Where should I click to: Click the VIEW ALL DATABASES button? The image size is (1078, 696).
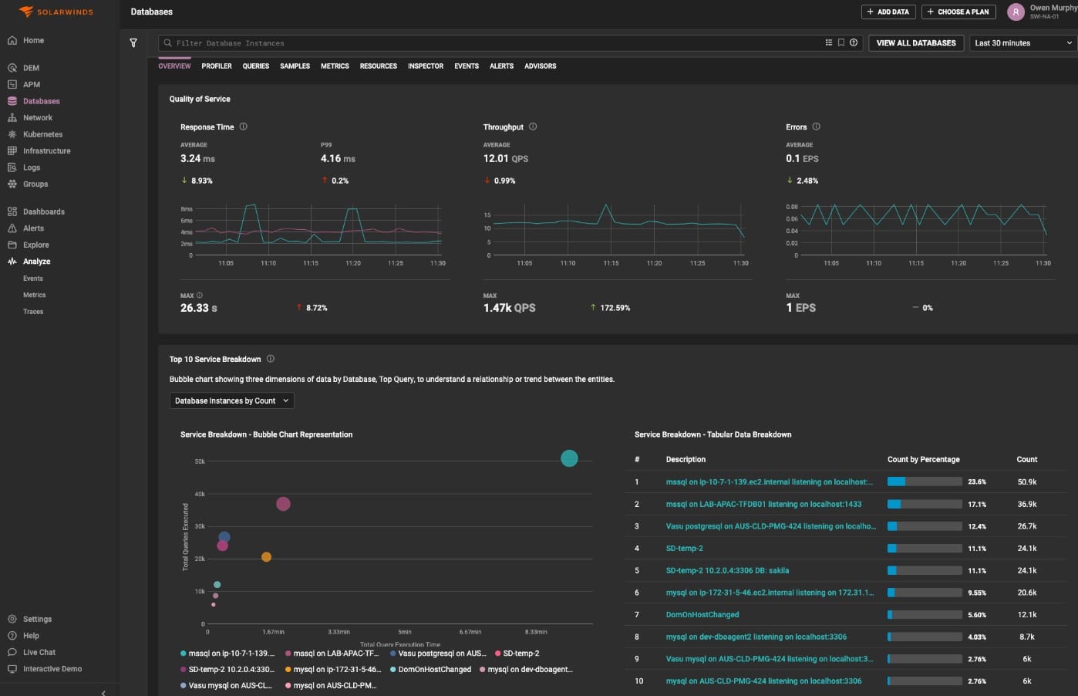(915, 42)
